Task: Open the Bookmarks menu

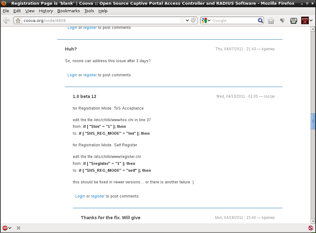Action: tap(68, 11)
